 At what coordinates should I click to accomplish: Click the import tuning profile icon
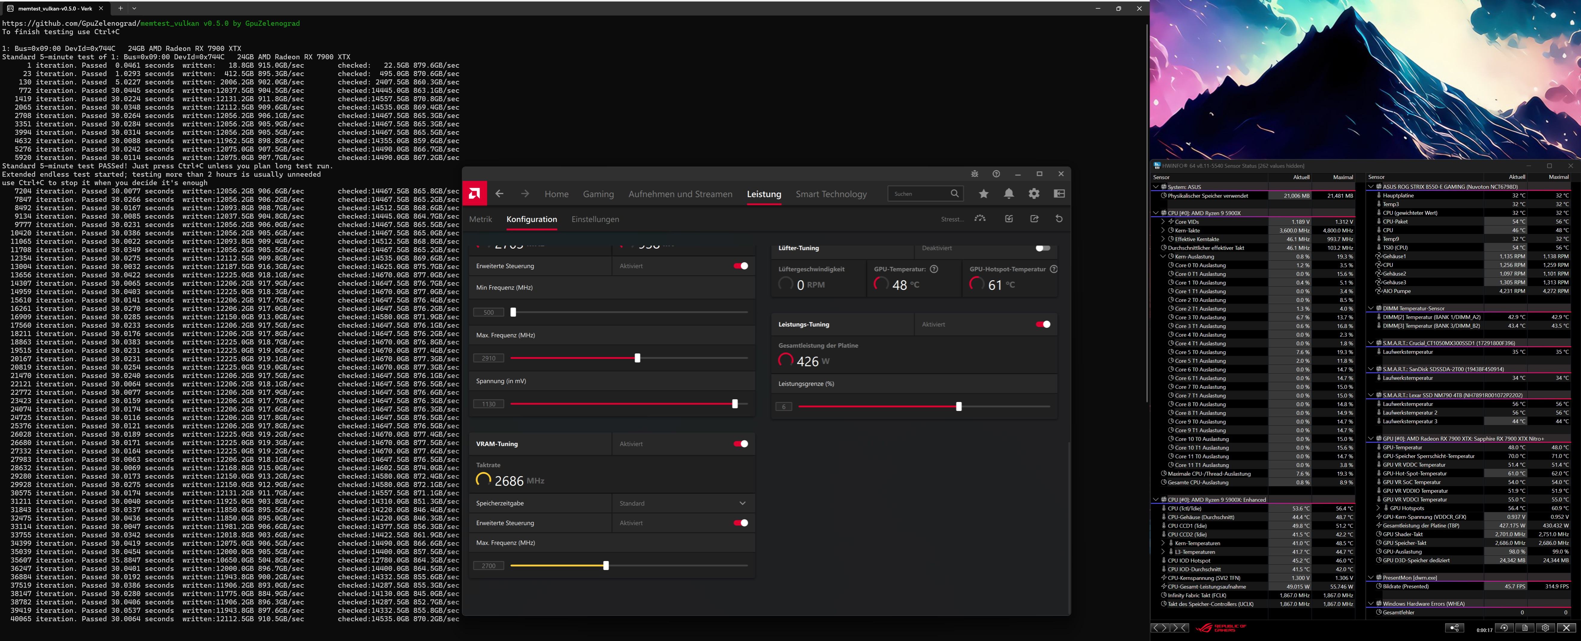1009,219
